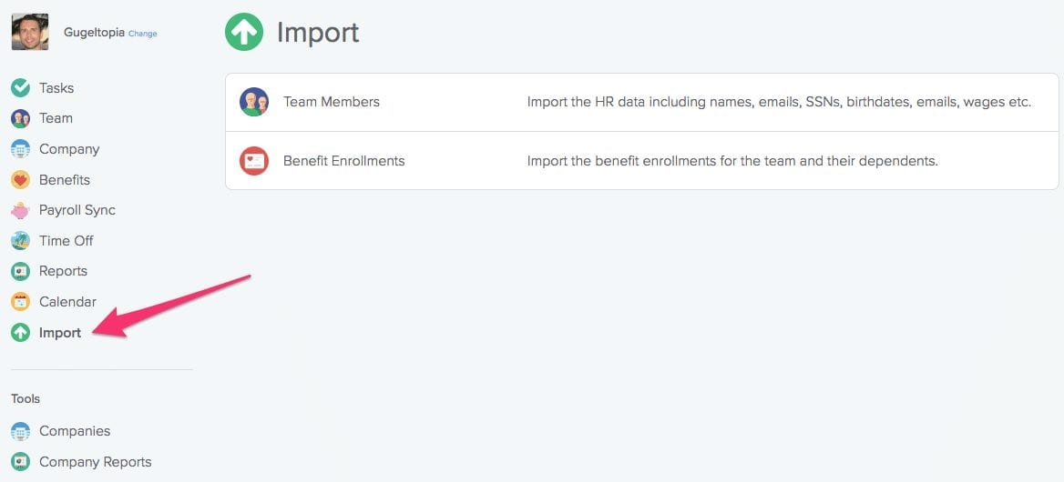The image size is (1064, 482).
Task: Click the large Import header arrow icon
Action: (x=244, y=33)
